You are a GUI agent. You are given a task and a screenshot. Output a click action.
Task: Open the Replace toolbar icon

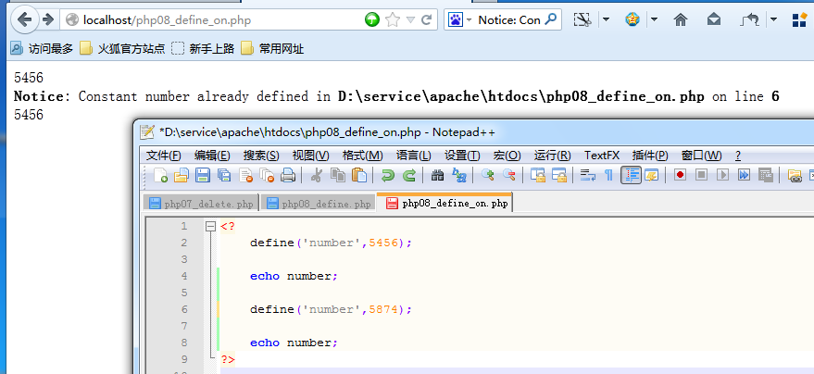pos(459,175)
